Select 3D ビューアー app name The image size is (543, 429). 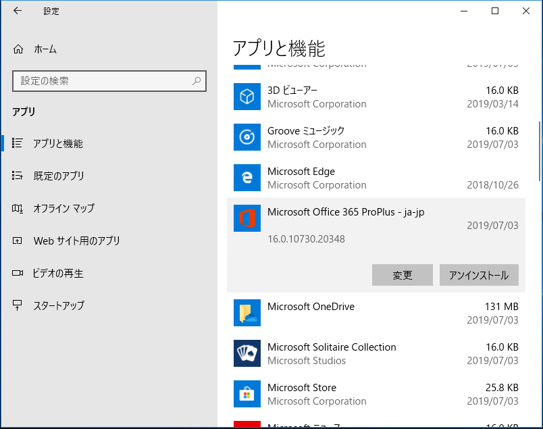click(x=292, y=91)
